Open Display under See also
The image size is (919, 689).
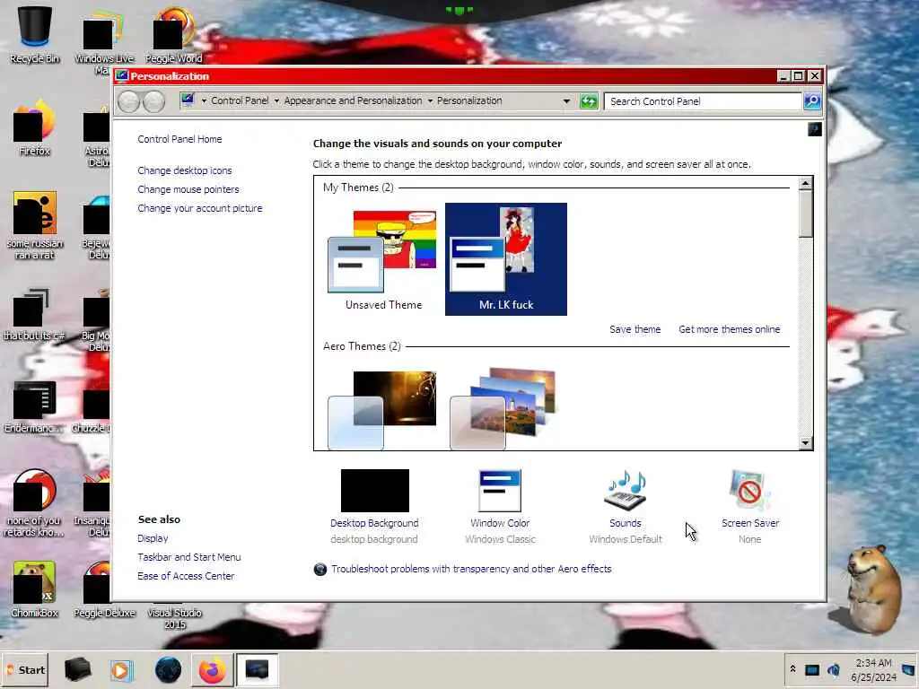pos(153,538)
